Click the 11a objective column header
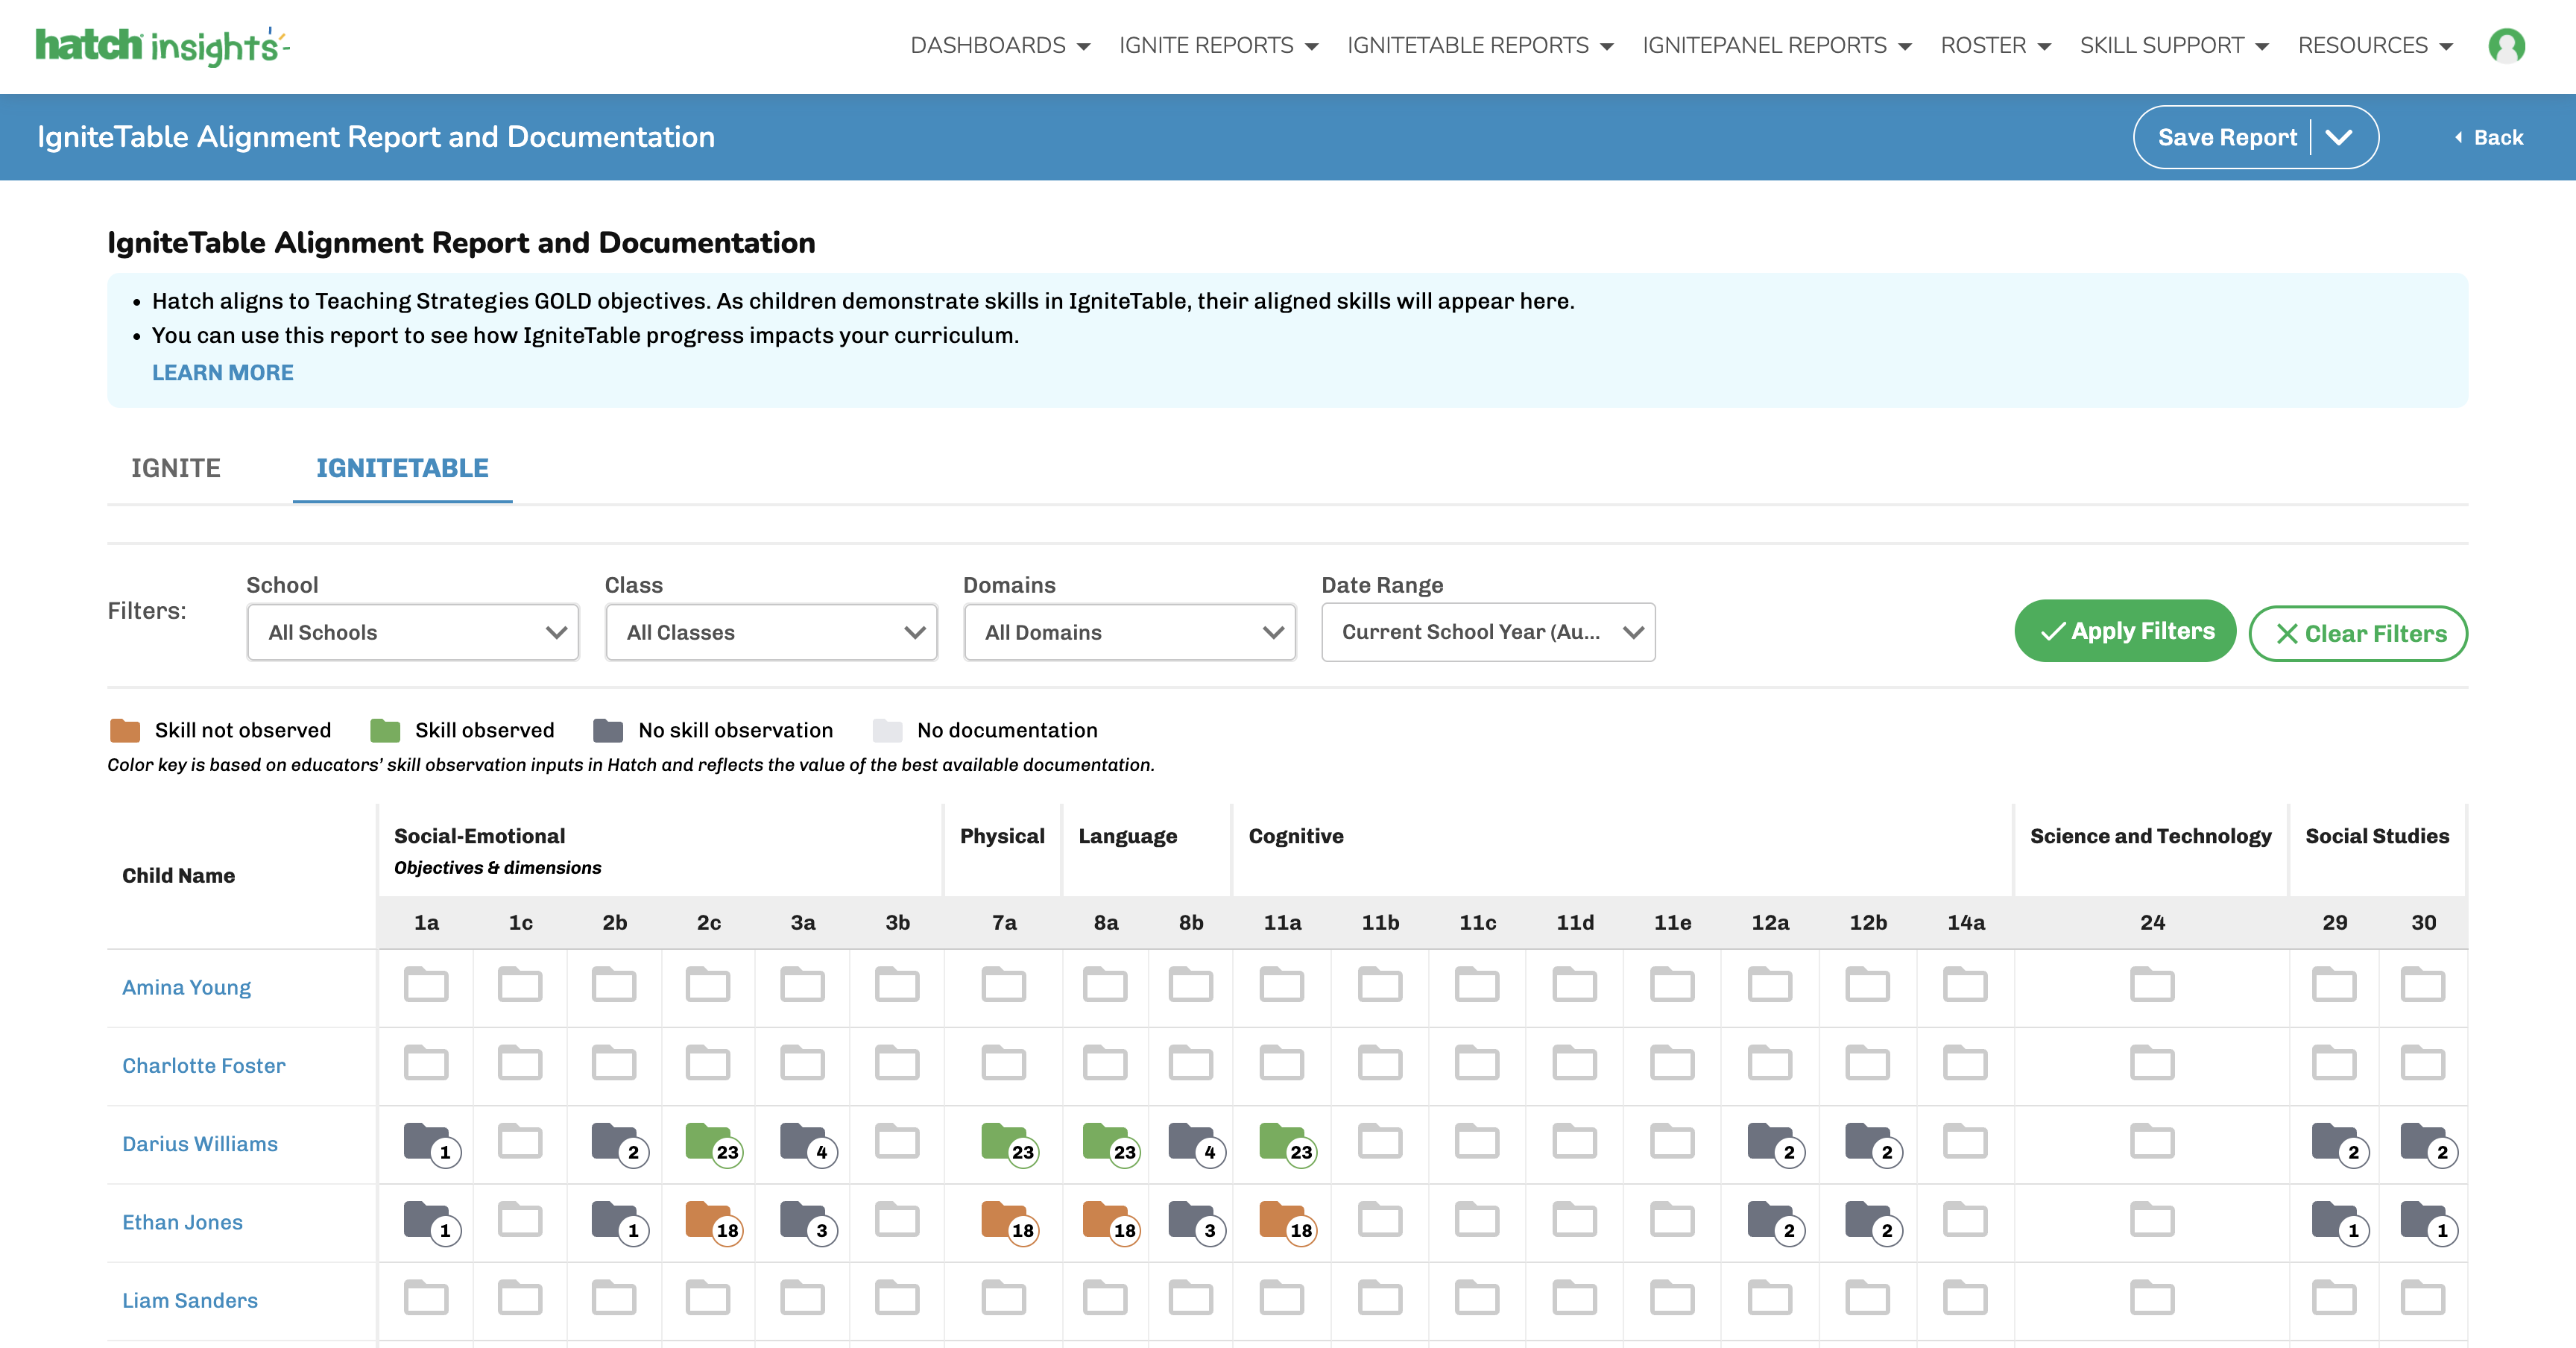 [x=1282, y=922]
